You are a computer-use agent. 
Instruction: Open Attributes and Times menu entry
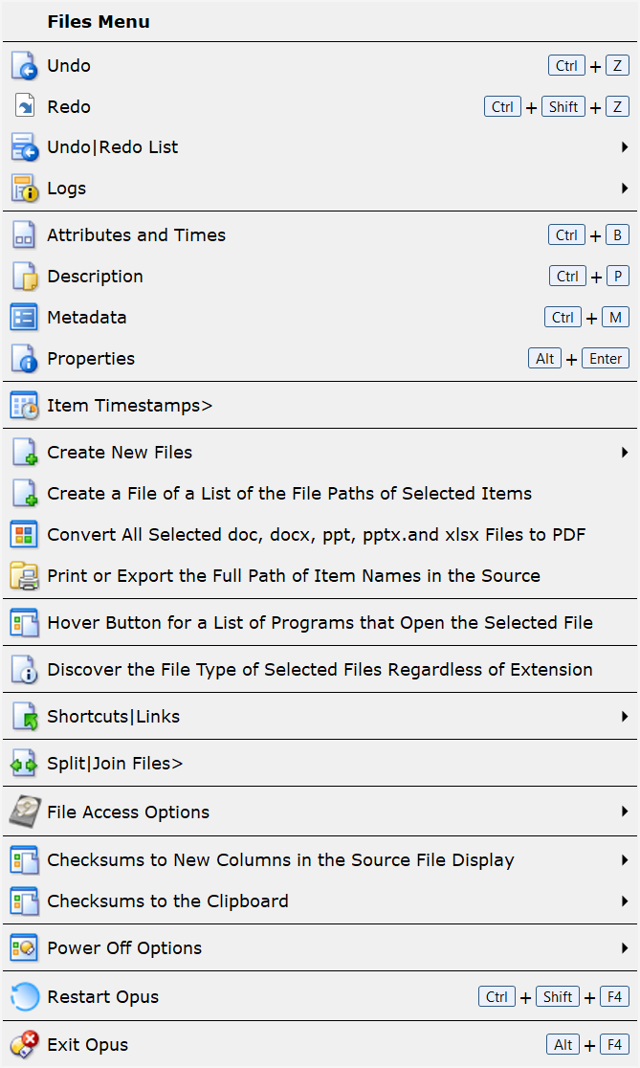point(320,235)
